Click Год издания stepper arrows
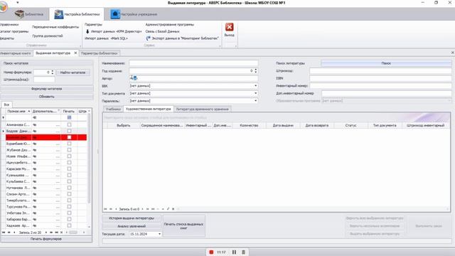455x256 pixels. [256, 70]
